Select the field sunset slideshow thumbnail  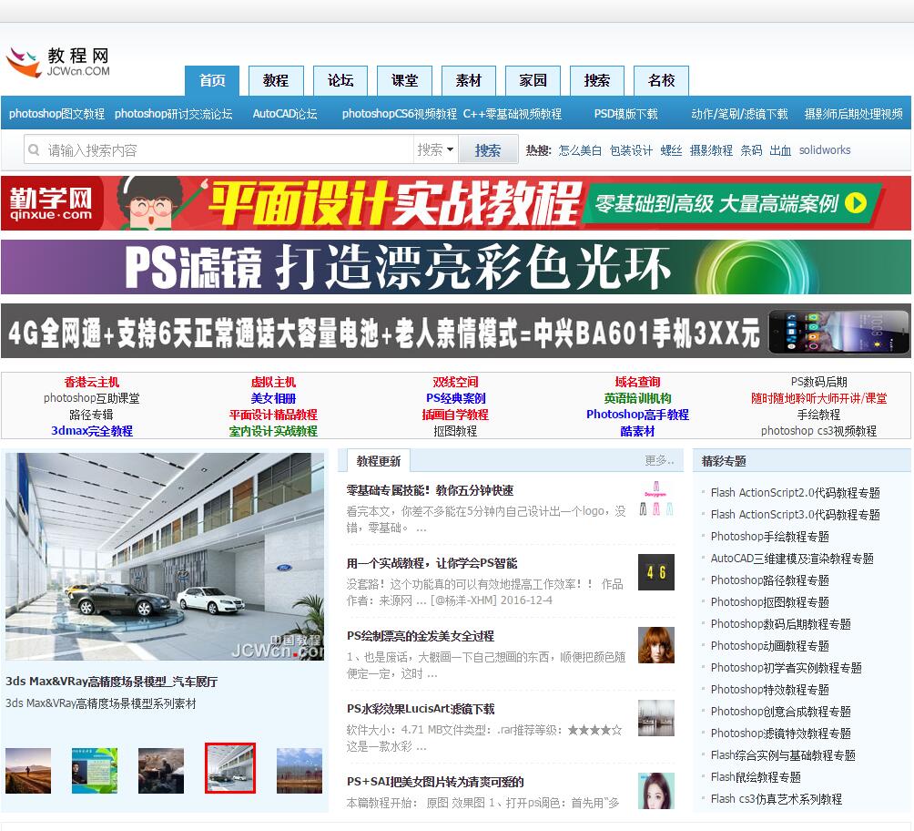[28, 770]
